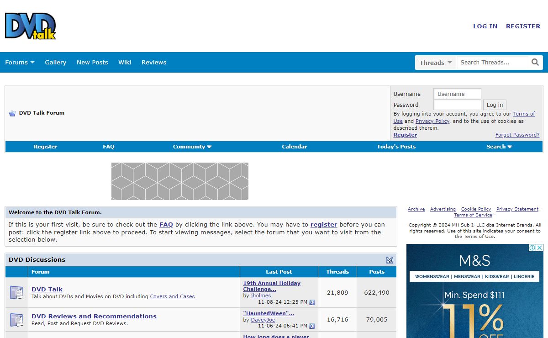548x338 pixels.
Task: Go to last post icon for HauntedWeen thread
Action: click(x=312, y=326)
